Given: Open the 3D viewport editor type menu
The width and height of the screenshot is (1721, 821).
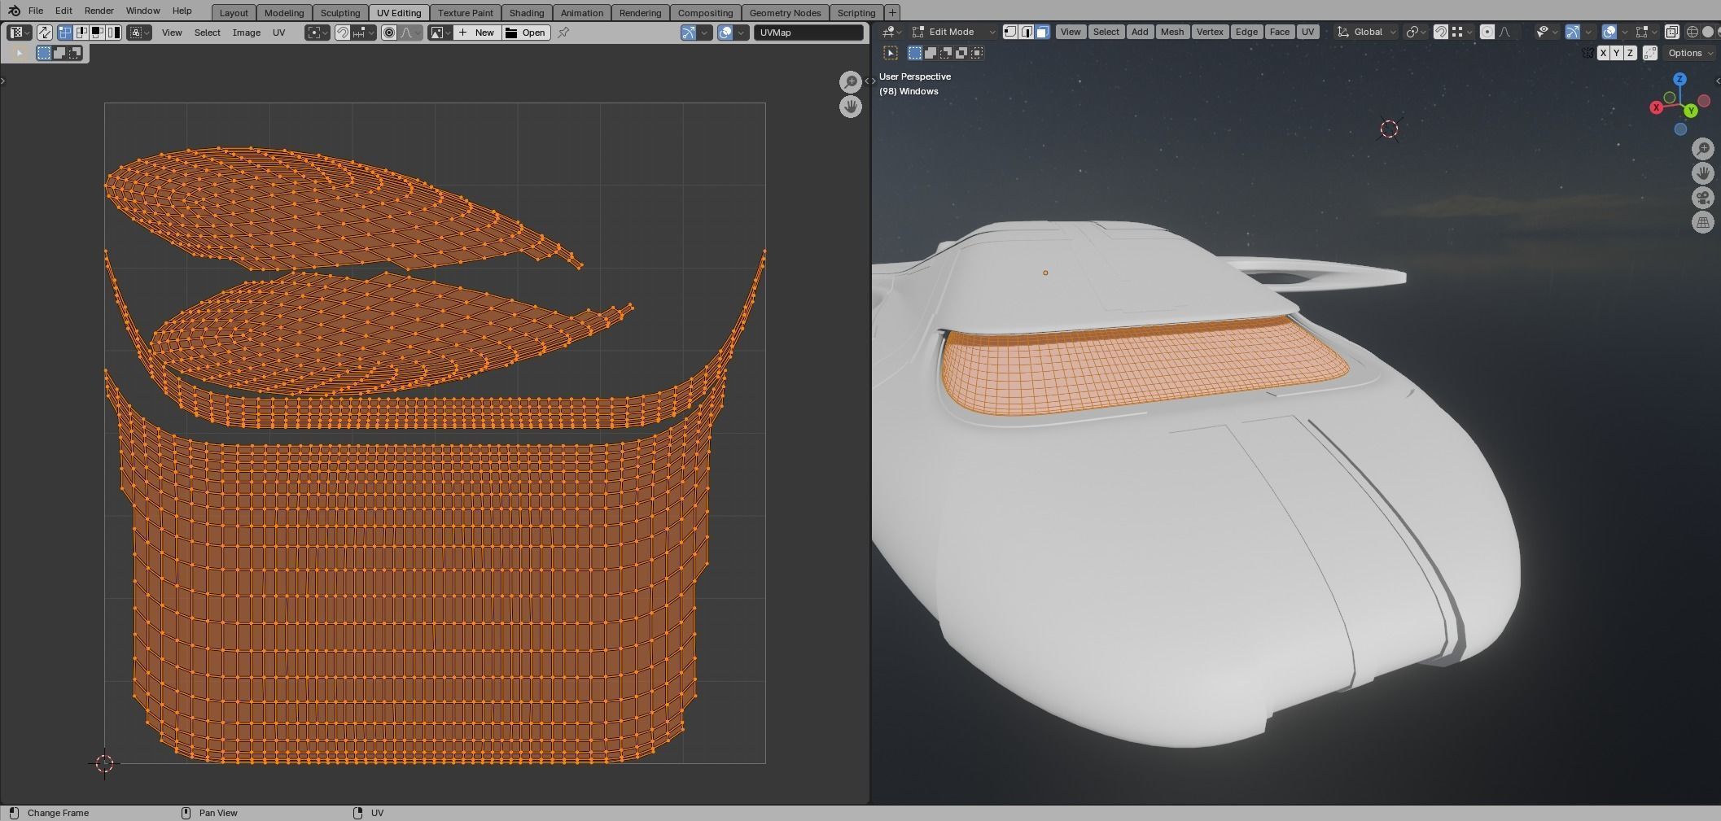Looking at the screenshot, I should point(892,32).
